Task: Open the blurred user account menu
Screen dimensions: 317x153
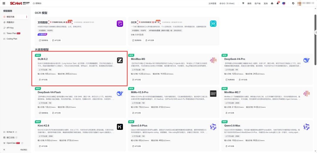Action: point(306,4)
